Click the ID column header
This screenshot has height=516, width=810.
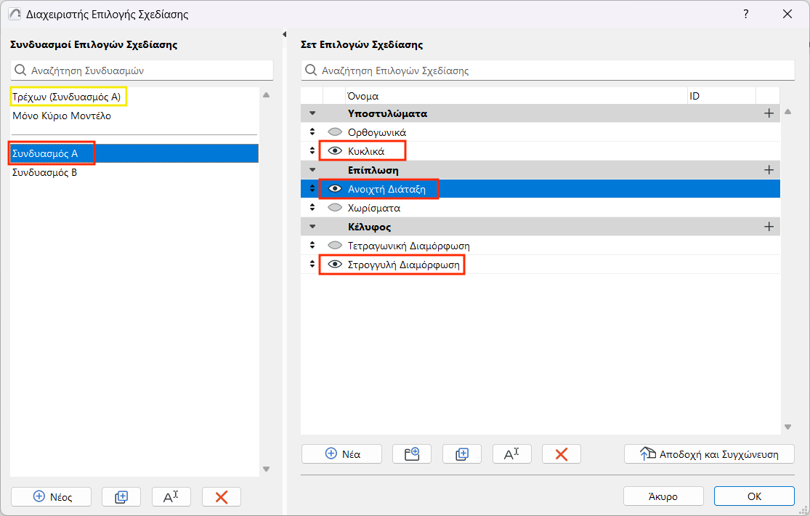pos(721,96)
